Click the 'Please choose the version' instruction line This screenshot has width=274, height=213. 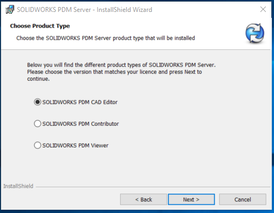[115, 72]
